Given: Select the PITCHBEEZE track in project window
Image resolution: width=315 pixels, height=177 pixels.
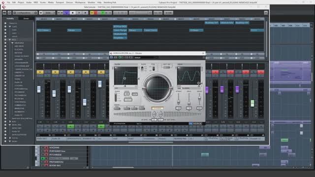Looking at the screenshot, I should (x=55, y=155).
